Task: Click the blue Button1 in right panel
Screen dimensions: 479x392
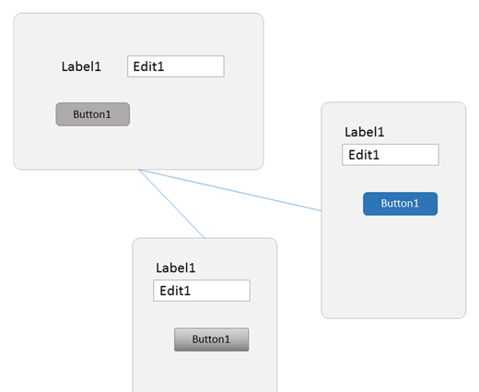Action: coord(400,204)
